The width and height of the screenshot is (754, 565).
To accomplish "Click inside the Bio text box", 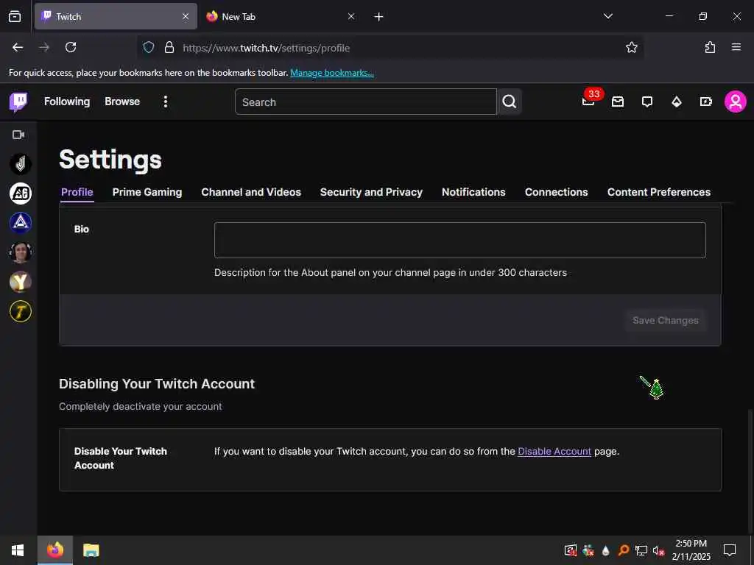I will [459, 241].
